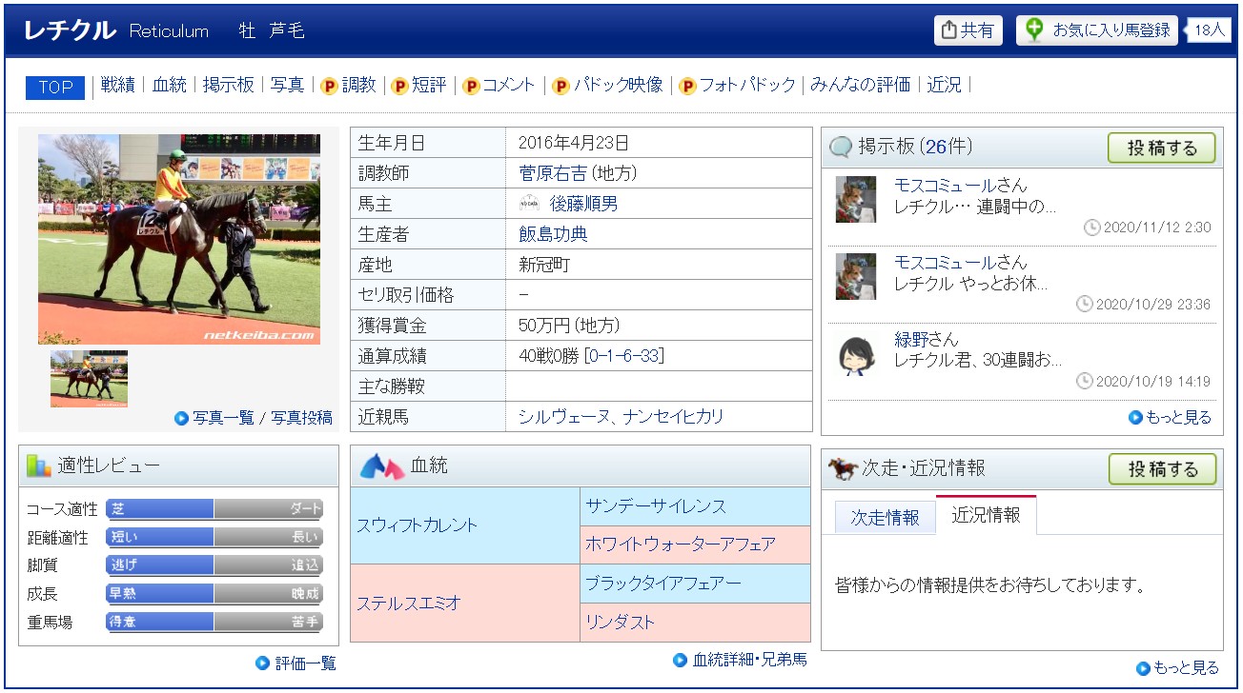The image size is (1243, 693).
Task: Click blue arrow icon beside 写真一覧
Action: [181, 417]
